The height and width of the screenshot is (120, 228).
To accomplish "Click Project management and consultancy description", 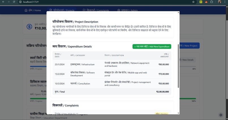I will 128,84.
